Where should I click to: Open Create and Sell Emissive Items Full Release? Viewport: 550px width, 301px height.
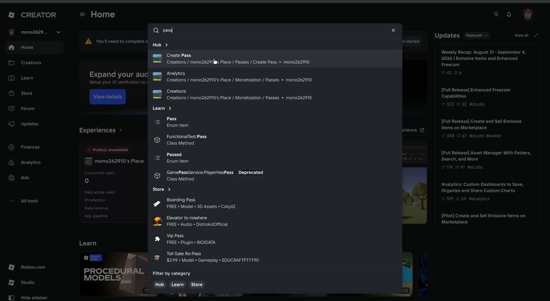[481, 124]
